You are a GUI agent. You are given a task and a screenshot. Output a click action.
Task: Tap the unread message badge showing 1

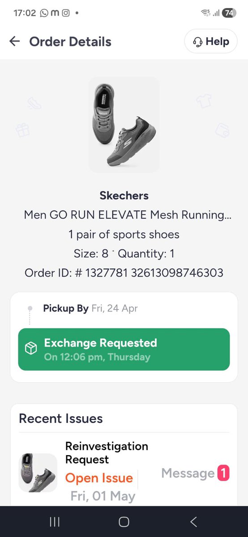223,473
